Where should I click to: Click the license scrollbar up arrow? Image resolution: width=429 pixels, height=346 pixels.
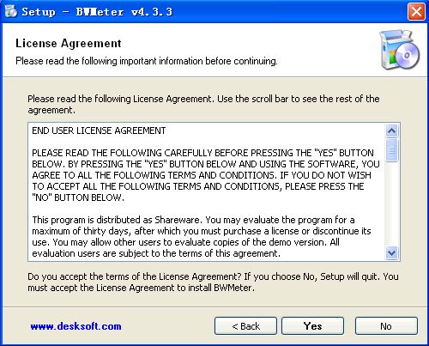(x=391, y=131)
